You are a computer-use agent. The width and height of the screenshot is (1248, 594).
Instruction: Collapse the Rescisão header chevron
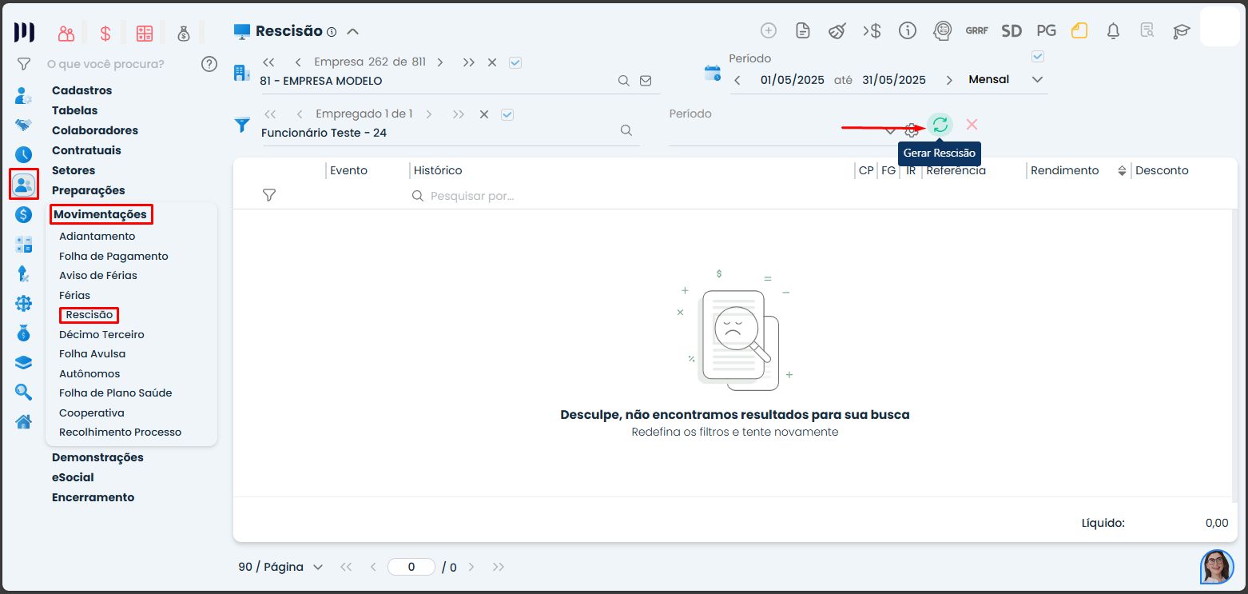[x=352, y=31]
